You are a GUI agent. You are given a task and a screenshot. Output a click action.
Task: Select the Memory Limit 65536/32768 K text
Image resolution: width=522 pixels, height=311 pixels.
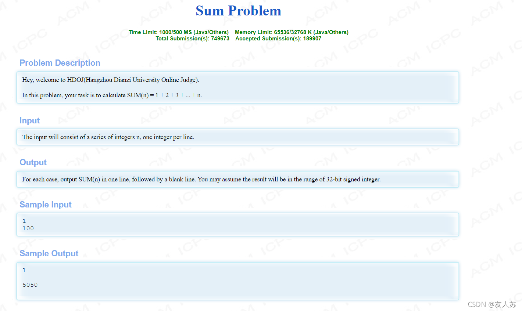292,32
